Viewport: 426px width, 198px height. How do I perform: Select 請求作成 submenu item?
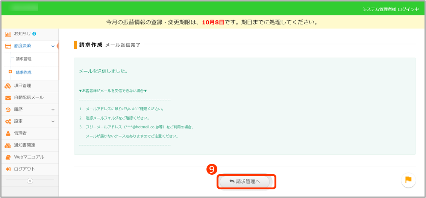(24, 72)
